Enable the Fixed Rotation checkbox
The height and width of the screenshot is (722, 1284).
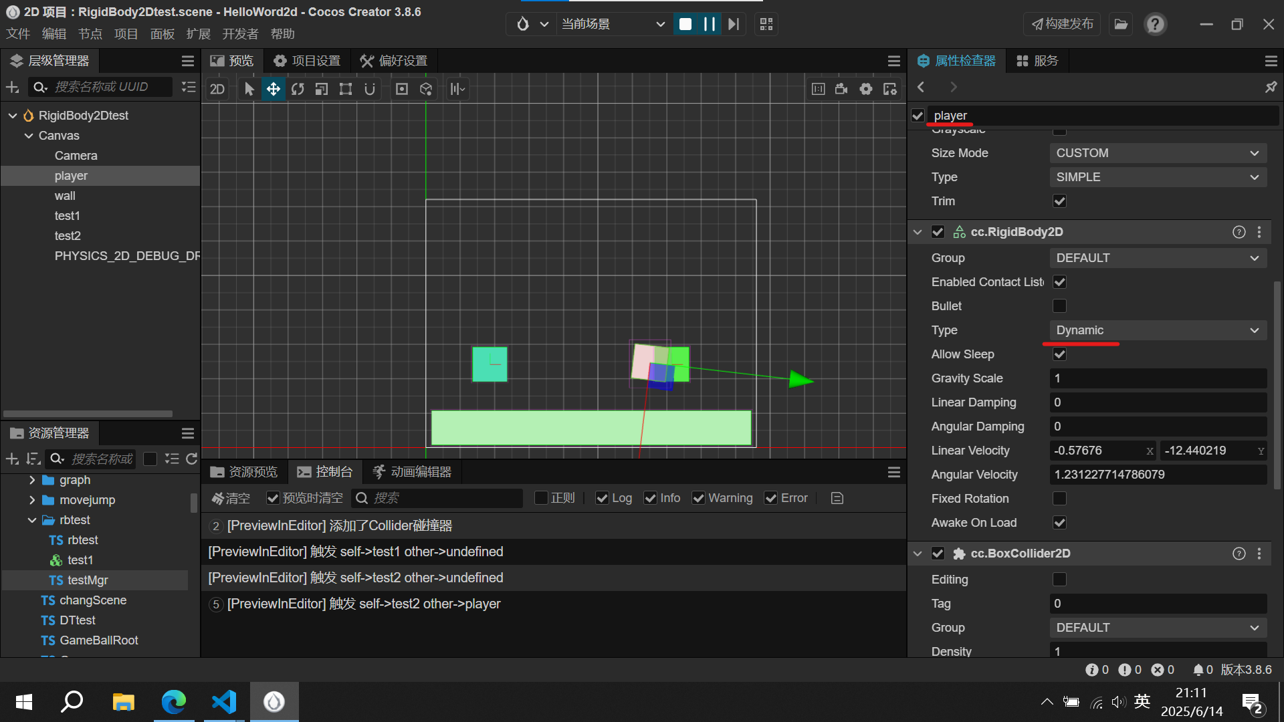coord(1059,499)
